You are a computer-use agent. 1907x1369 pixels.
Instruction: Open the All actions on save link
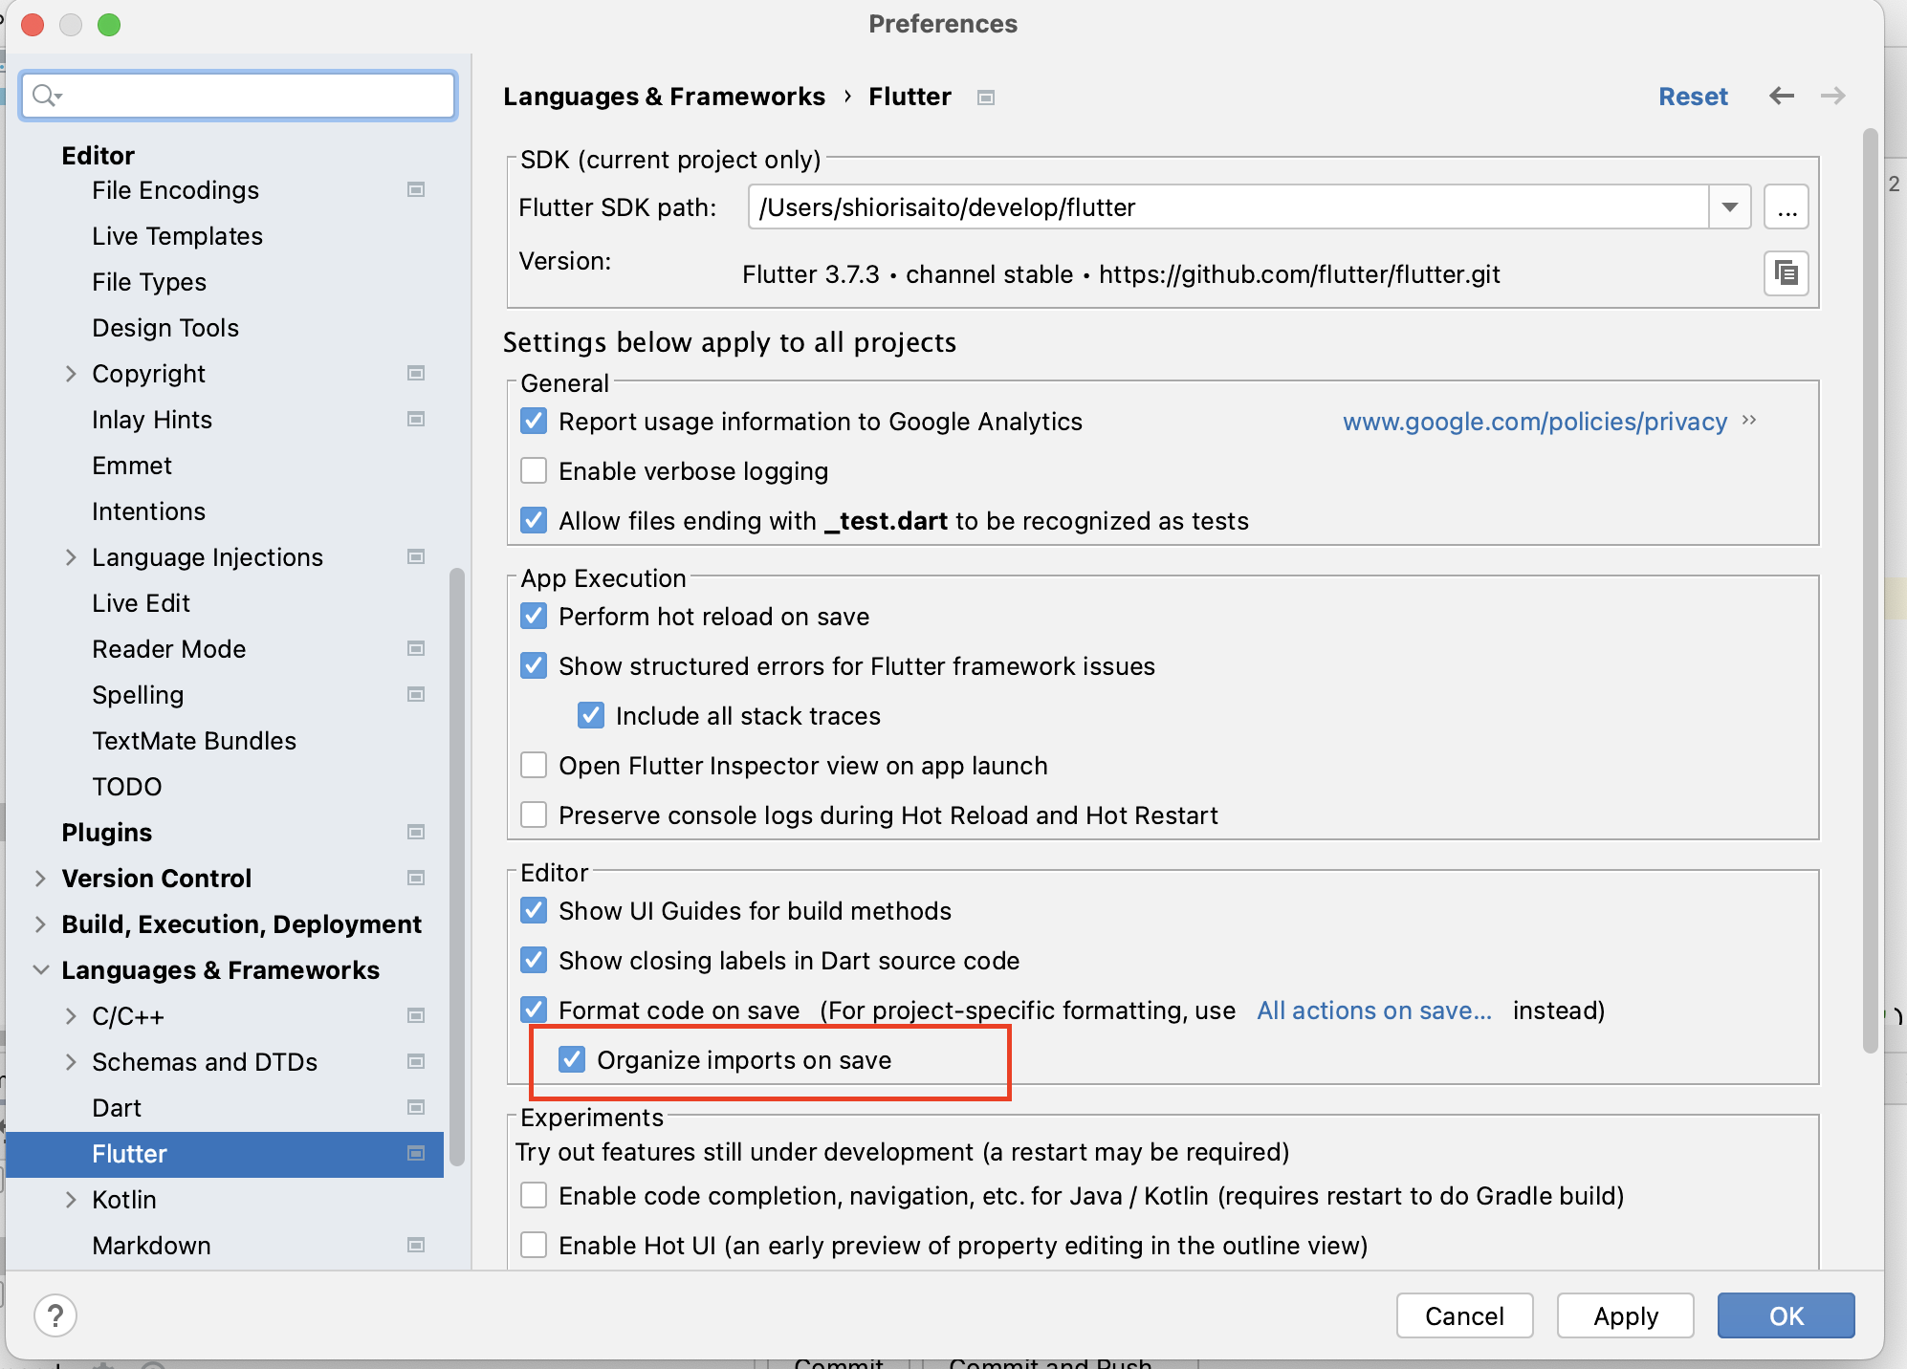click(1373, 1010)
